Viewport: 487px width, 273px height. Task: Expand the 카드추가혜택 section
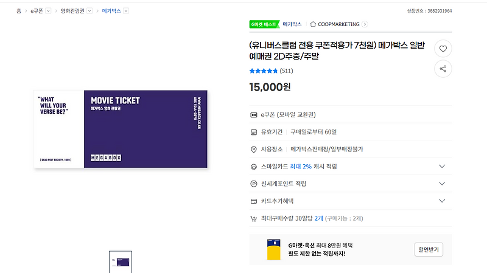coord(442,201)
